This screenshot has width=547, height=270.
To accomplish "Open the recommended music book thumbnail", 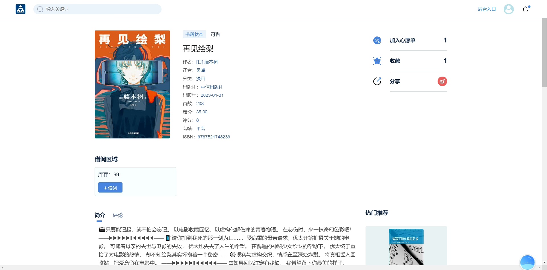I will 406,247.
